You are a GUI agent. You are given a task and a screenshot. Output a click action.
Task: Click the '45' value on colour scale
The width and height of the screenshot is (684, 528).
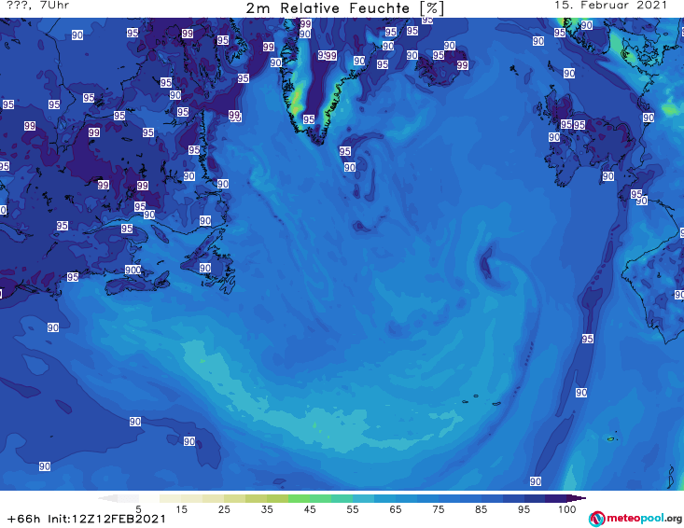point(310,509)
